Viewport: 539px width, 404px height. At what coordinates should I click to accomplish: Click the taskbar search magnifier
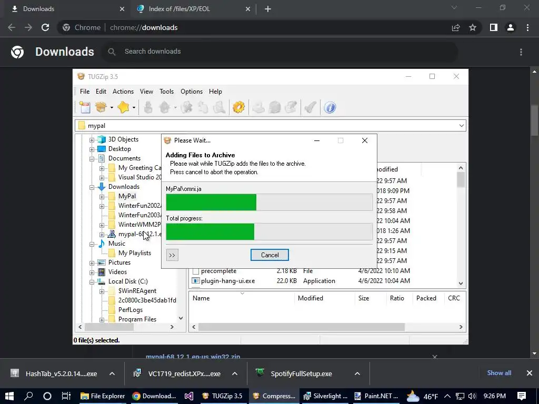tap(28, 396)
